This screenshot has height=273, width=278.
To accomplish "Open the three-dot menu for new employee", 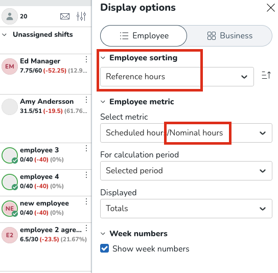I will point(86,201).
